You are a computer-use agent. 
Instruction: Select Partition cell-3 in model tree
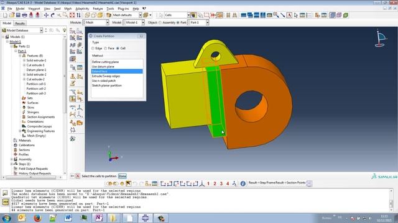36,94
